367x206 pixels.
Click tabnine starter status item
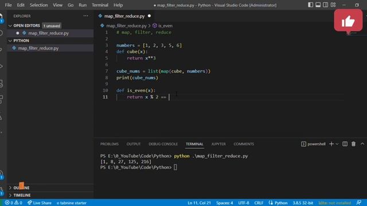click(71, 203)
